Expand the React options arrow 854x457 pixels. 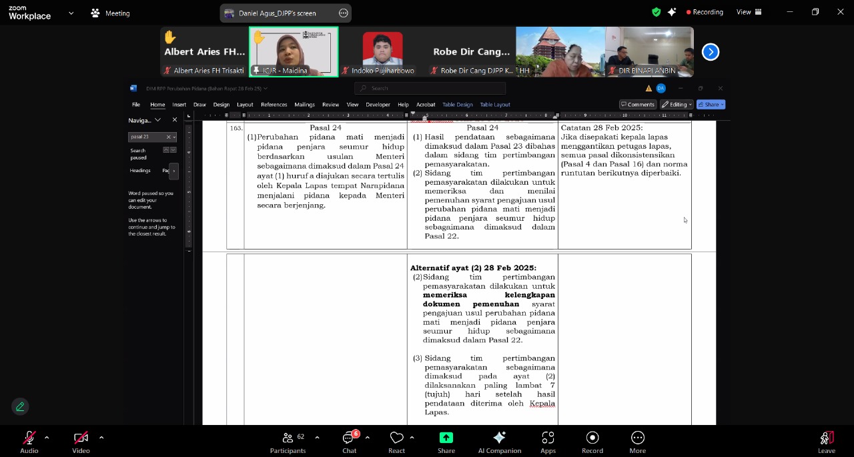pos(412,438)
